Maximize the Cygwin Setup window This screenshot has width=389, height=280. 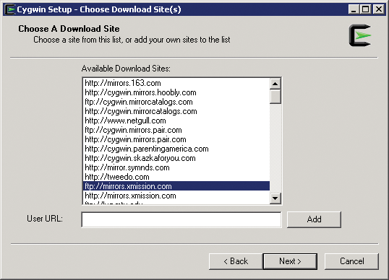click(365, 9)
